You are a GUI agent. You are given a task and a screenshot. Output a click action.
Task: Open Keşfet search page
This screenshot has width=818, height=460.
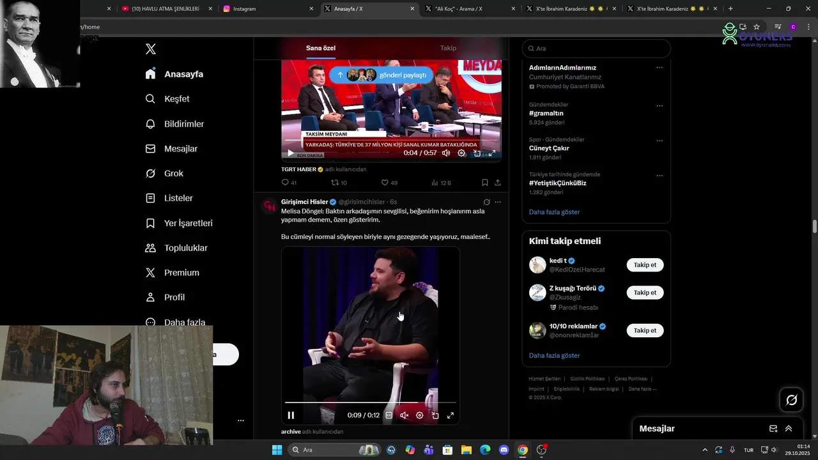[167, 99]
